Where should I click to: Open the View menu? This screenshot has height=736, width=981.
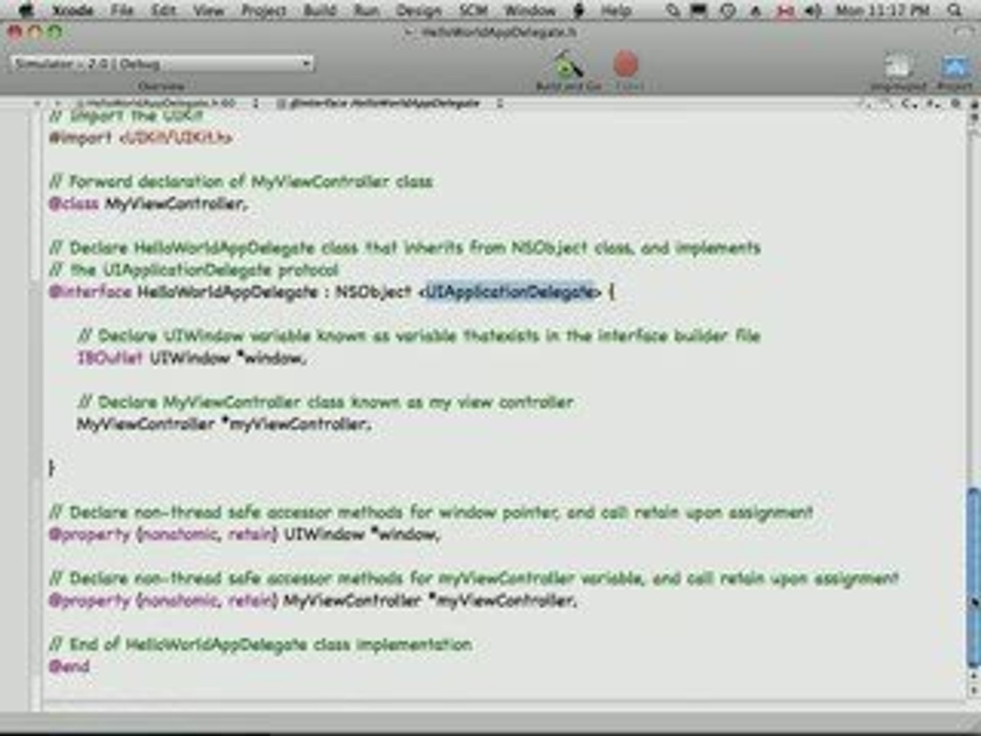[208, 10]
